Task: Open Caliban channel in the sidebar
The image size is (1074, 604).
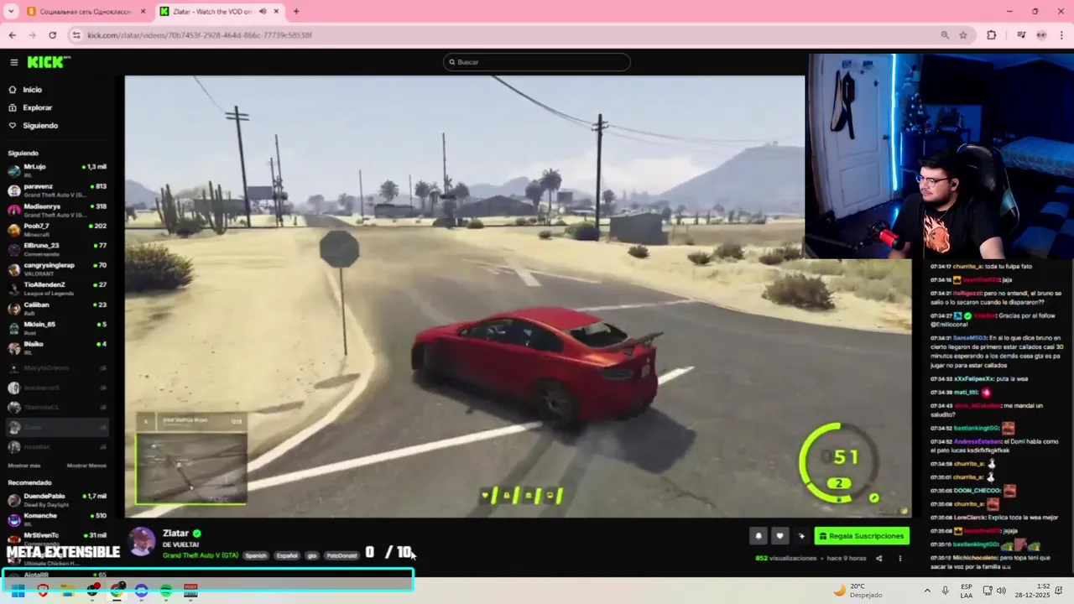Action: point(57,309)
